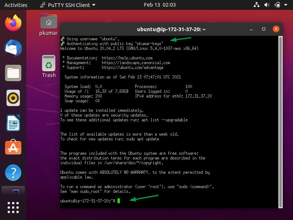Launch the Thunderbird mail client
293x220 pixels.
tap(13, 48)
